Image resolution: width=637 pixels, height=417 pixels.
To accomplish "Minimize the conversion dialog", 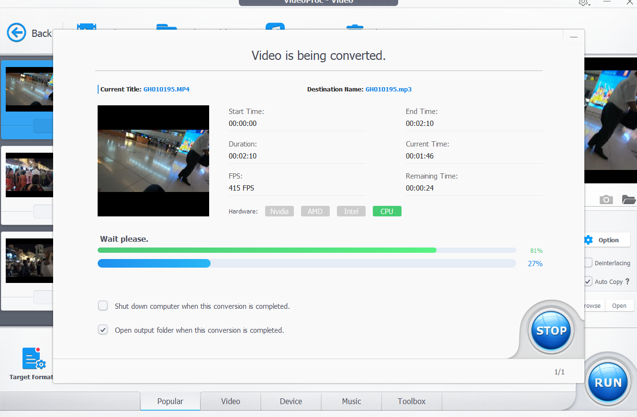I will pos(573,37).
